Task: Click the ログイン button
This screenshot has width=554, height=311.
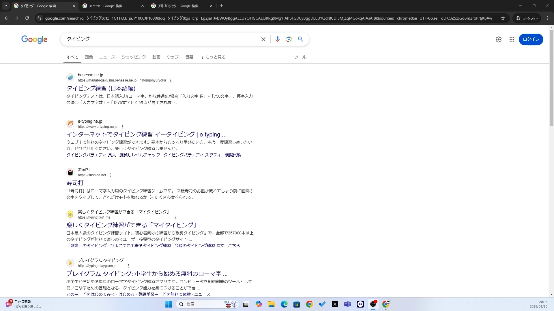Action: (x=531, y=39)
